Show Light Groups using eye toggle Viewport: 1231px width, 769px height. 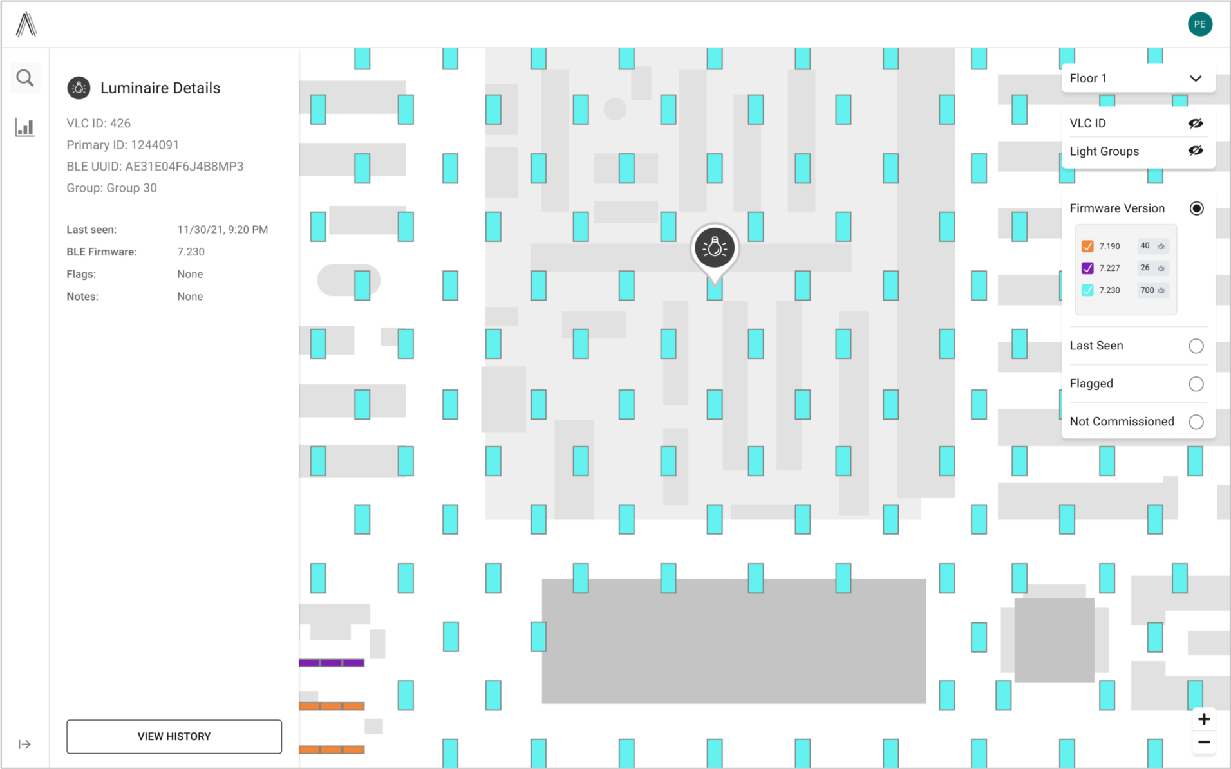point(1195,151)
